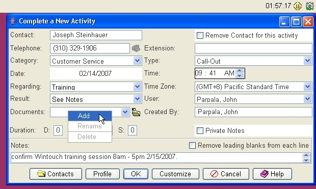This screenshot has height=189, width=316.
Task: Toggle the Private Notes checkbox
Action: (200, 130)
